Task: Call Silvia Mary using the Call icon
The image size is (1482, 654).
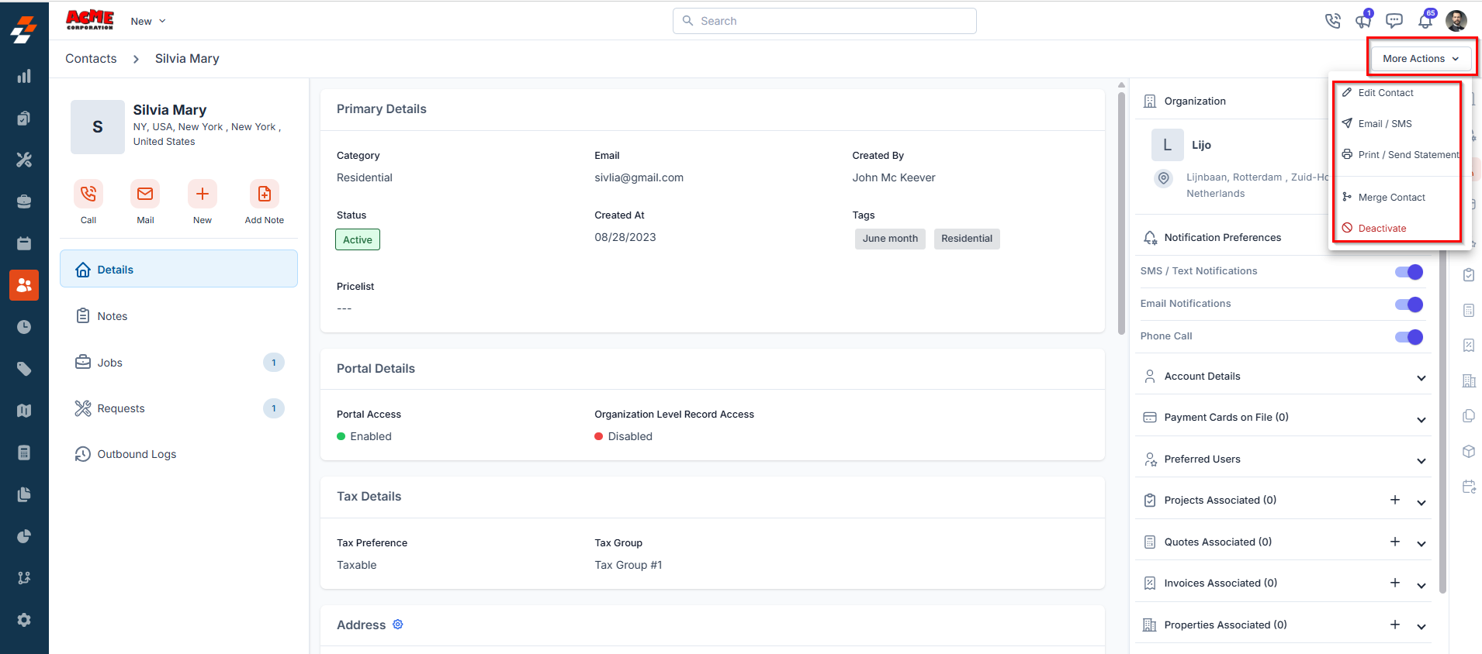Action: [x=88, y=194]
